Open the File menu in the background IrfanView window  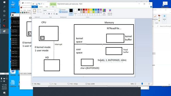click(x=21, y=10)
